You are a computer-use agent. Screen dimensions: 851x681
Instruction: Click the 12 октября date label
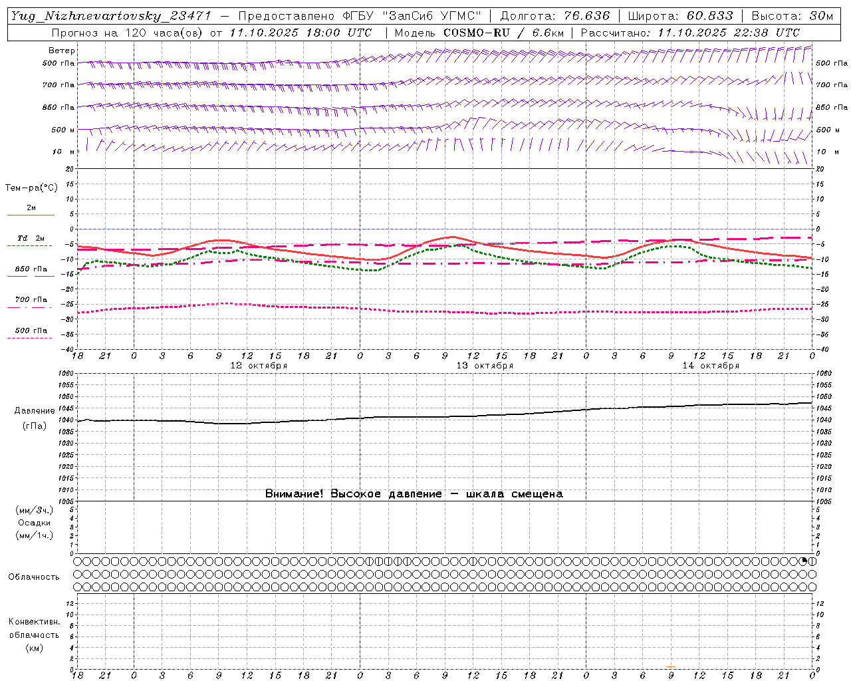(x=259, y=366)
